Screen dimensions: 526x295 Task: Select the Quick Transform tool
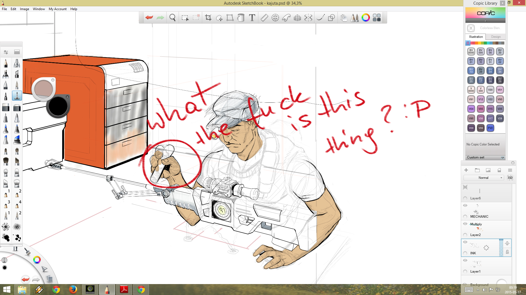pos(219,18)
